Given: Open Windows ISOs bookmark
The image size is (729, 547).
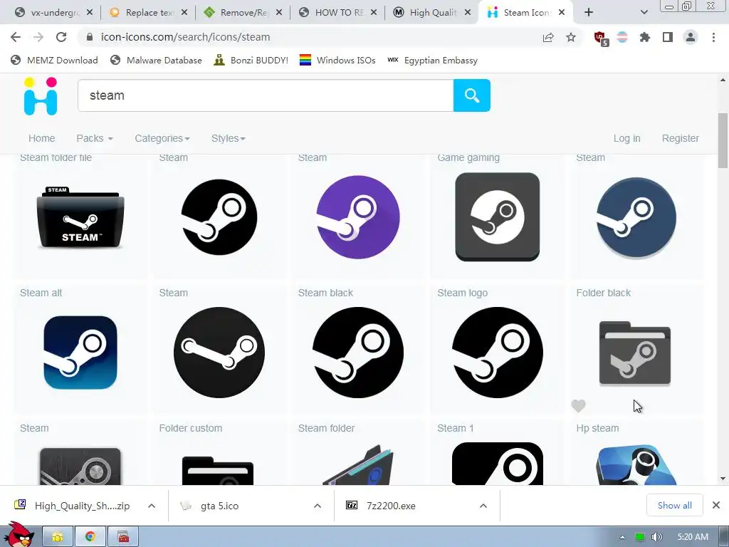Looking at the screenshot, I should pyautogui.click(x=337, y=60).
